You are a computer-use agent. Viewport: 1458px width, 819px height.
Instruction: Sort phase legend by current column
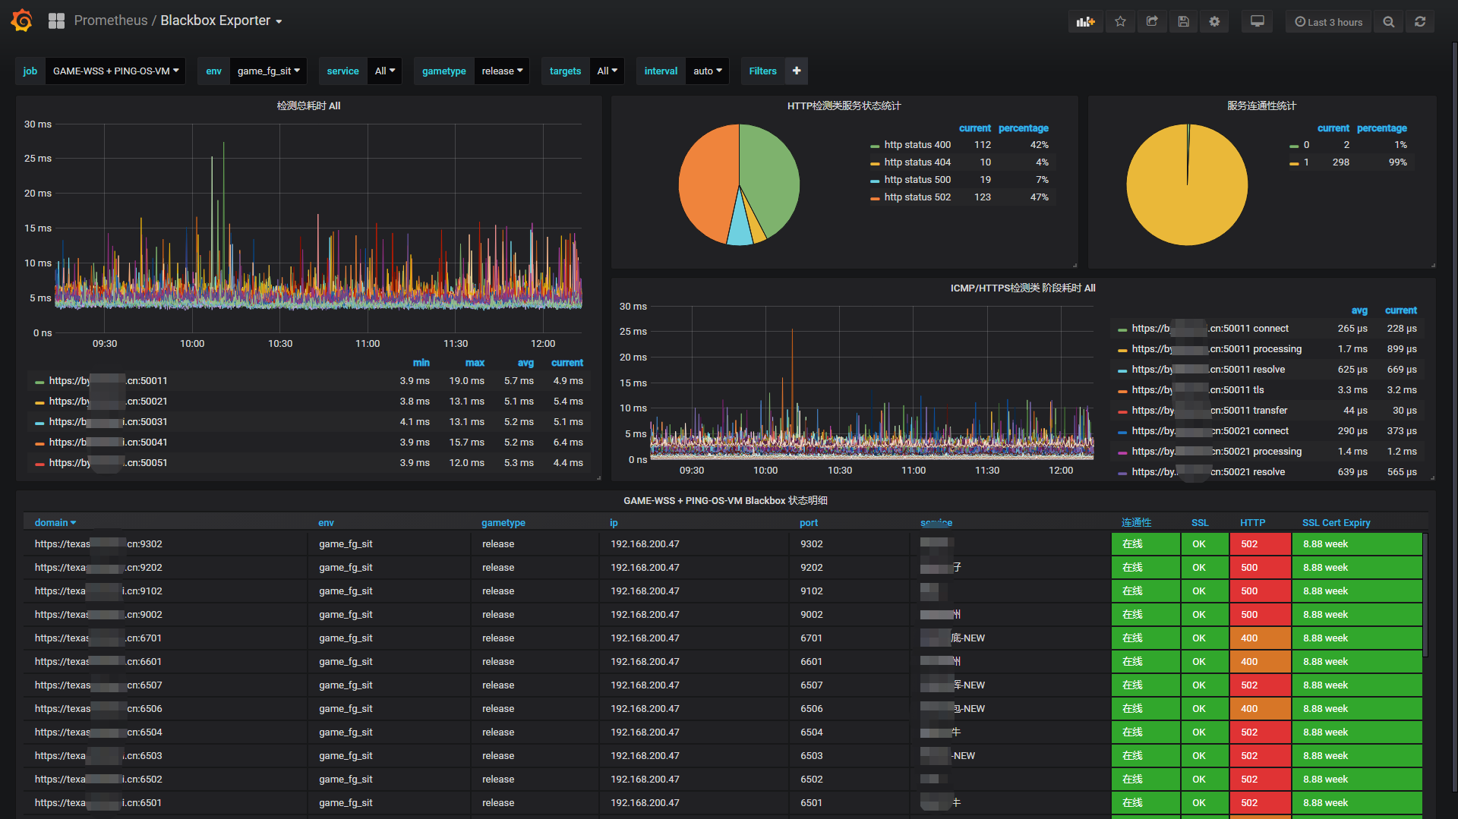coord(1400,310)
